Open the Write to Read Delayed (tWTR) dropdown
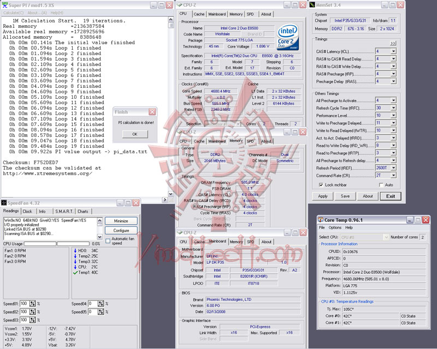This screenshot has width=437, height=349. pyautogui.click(x=393, y=130)
